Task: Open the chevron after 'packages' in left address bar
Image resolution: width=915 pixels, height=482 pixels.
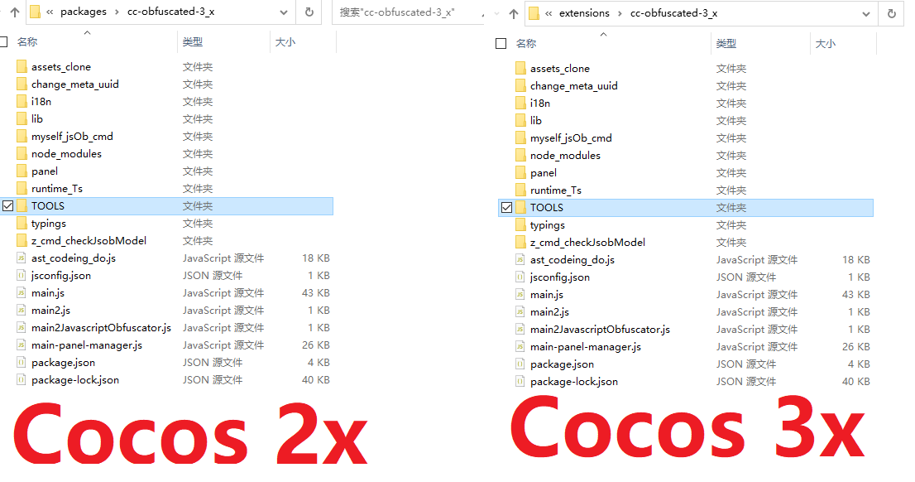Action: coord(117,12)
